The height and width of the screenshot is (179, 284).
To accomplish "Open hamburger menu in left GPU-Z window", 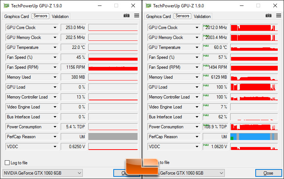I will point(137,15).
